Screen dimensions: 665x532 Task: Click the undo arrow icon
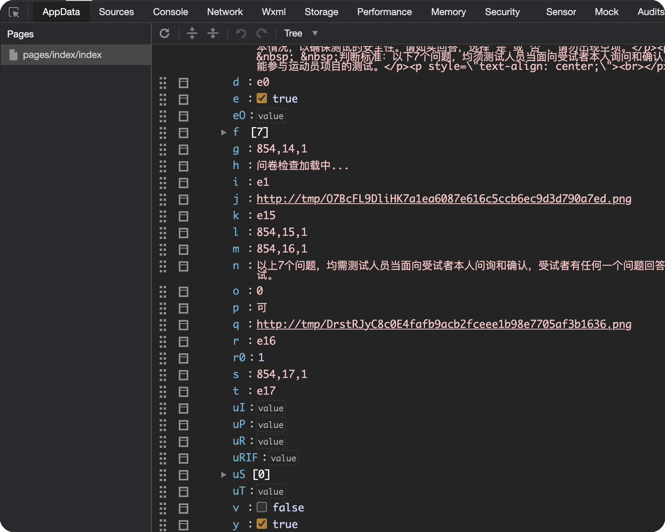(x=241, y=33)
